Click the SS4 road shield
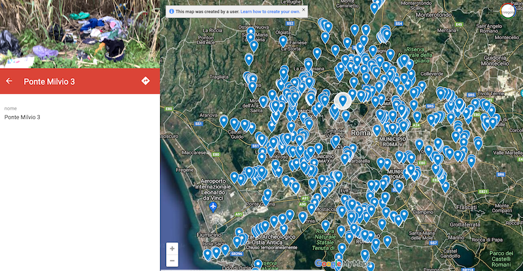The height and width of the screenshot is (271, 523). tap(399, 24)
